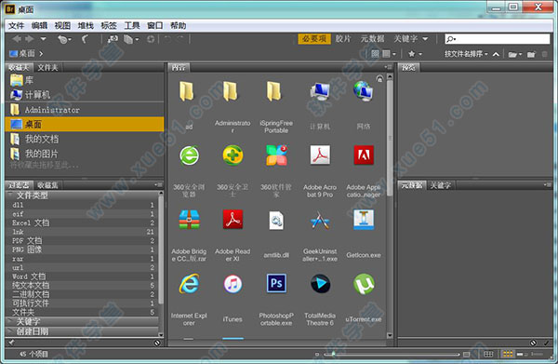
Task: Rotate 90° counterclockwise icon
Action: pyautogui.click(x=166, y=39)
